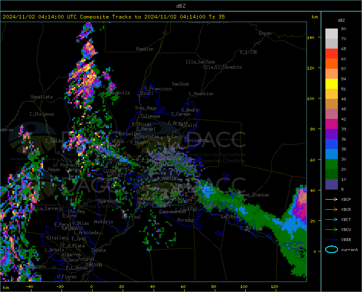
Task: Click the TUNUYAN label
Action: (93, 265)
